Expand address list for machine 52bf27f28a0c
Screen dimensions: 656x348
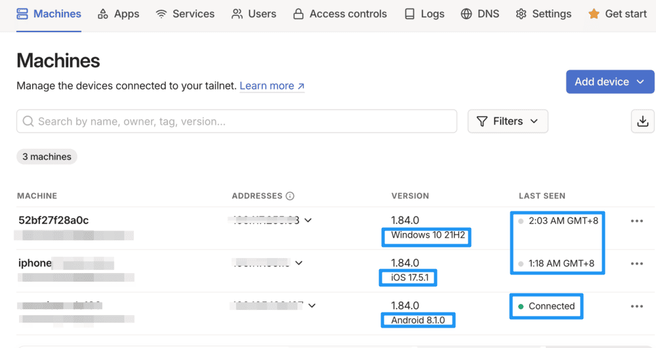[308, 221]
